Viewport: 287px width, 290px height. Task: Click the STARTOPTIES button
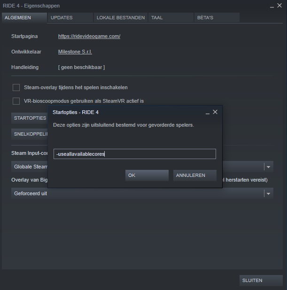coord(30,118)
